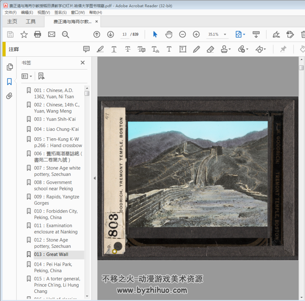Select the Underline text tool
The image size is (305, 301).
114,49
